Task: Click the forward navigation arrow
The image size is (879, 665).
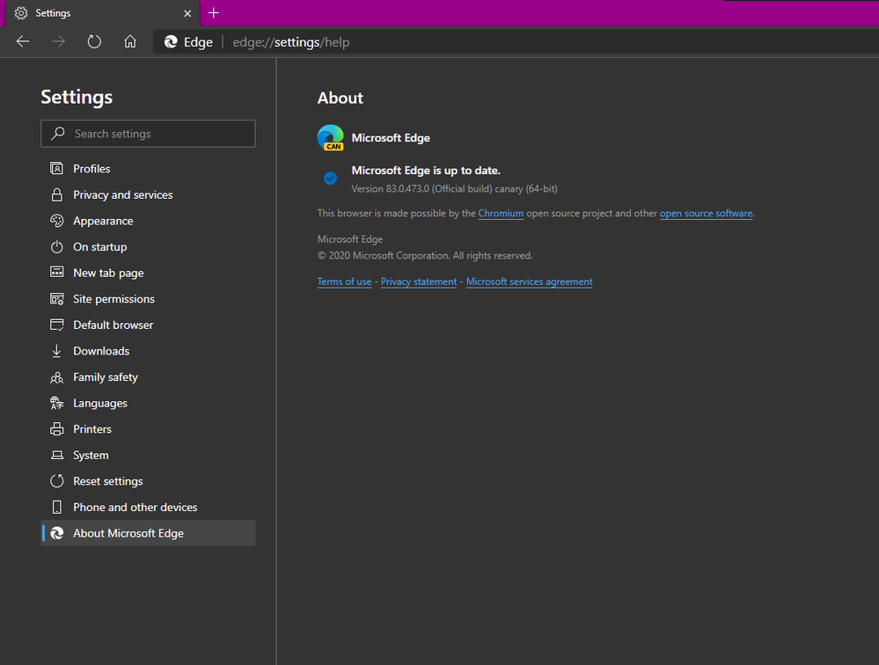Action: [58, 41]
